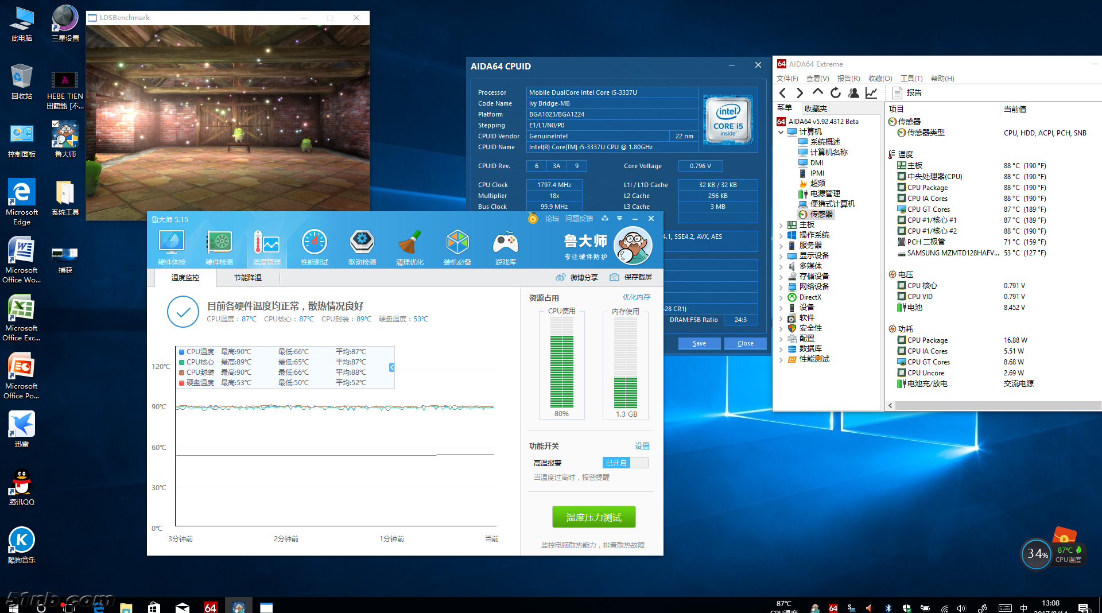Click the AIDA64 icon in the taskbar
Viewport: 1102px width, 613px height.
(211, 606)
